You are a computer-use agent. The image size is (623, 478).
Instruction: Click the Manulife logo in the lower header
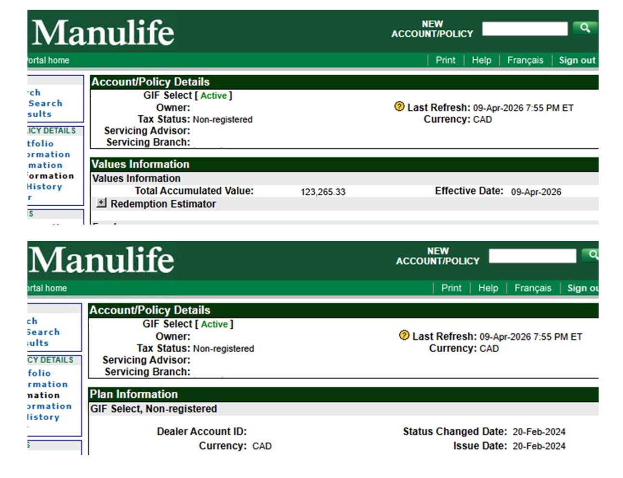tap(101, 260)
